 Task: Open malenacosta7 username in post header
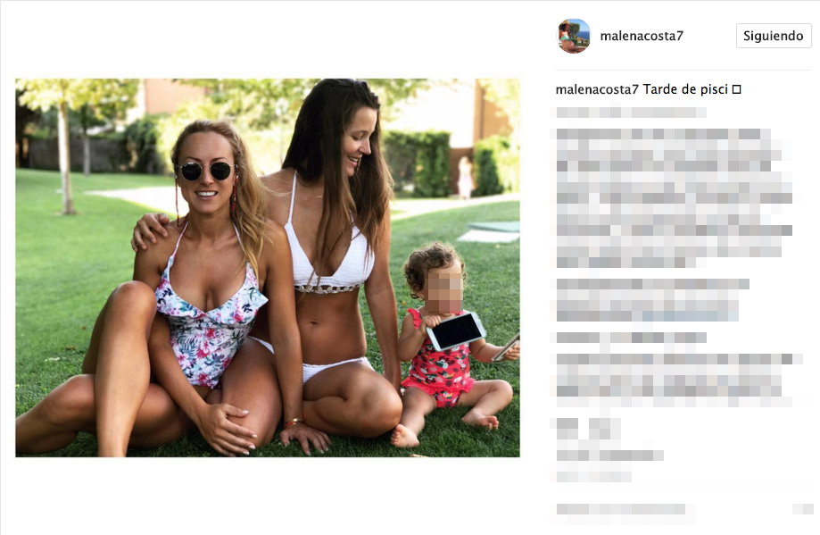[x=642, y=36]
